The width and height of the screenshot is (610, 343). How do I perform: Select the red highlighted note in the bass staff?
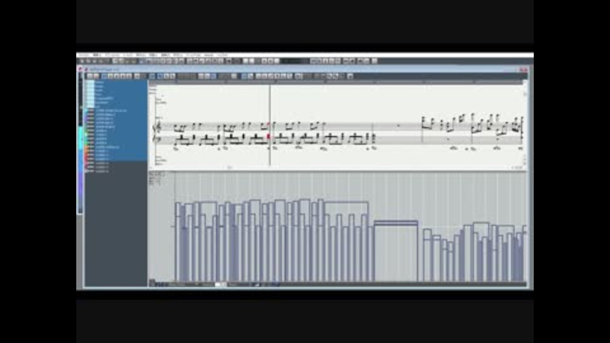268,137
